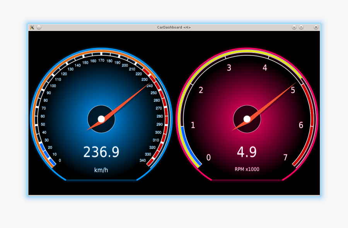This screenshot has width=348, height=228.
Task: Click the 5 mark on tachometer
Action: pos(293,90)
